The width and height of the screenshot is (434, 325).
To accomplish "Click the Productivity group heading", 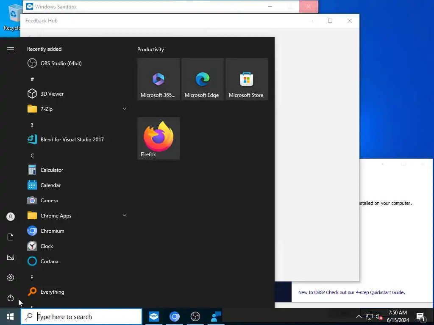I will (x=150, y=50).
